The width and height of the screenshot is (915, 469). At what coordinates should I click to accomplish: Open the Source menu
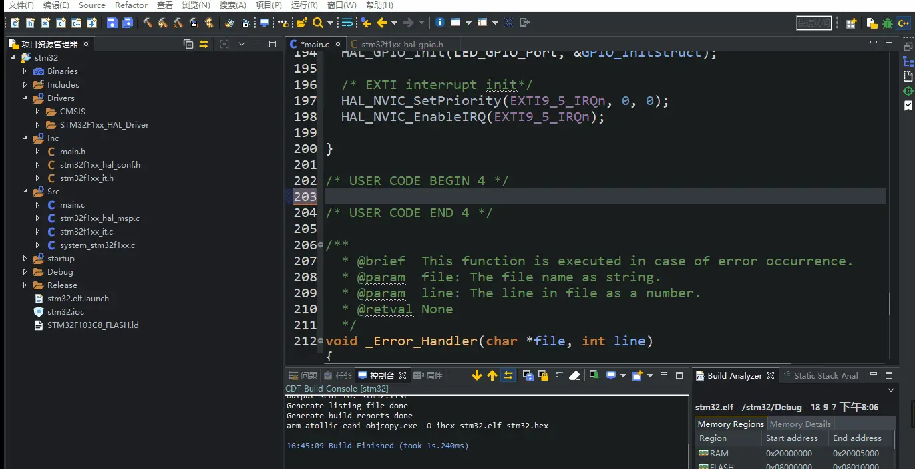pos(92,5)
